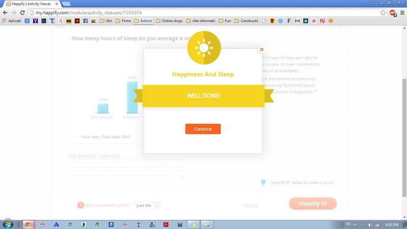Click the browser forward arrow
Image resolution: width=407 pixels, height=229 pixels.
pos(14,12)
